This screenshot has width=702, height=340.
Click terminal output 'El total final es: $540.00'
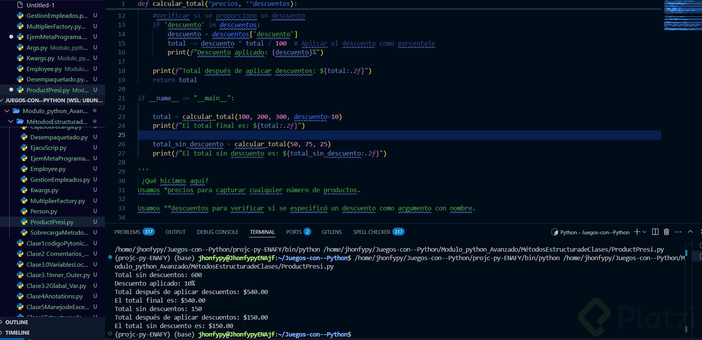160,300
